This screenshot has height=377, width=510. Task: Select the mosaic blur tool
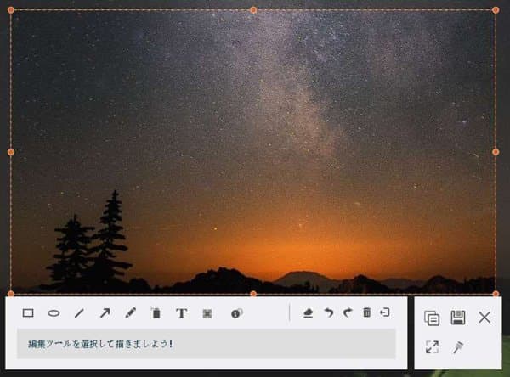[207, 313]
